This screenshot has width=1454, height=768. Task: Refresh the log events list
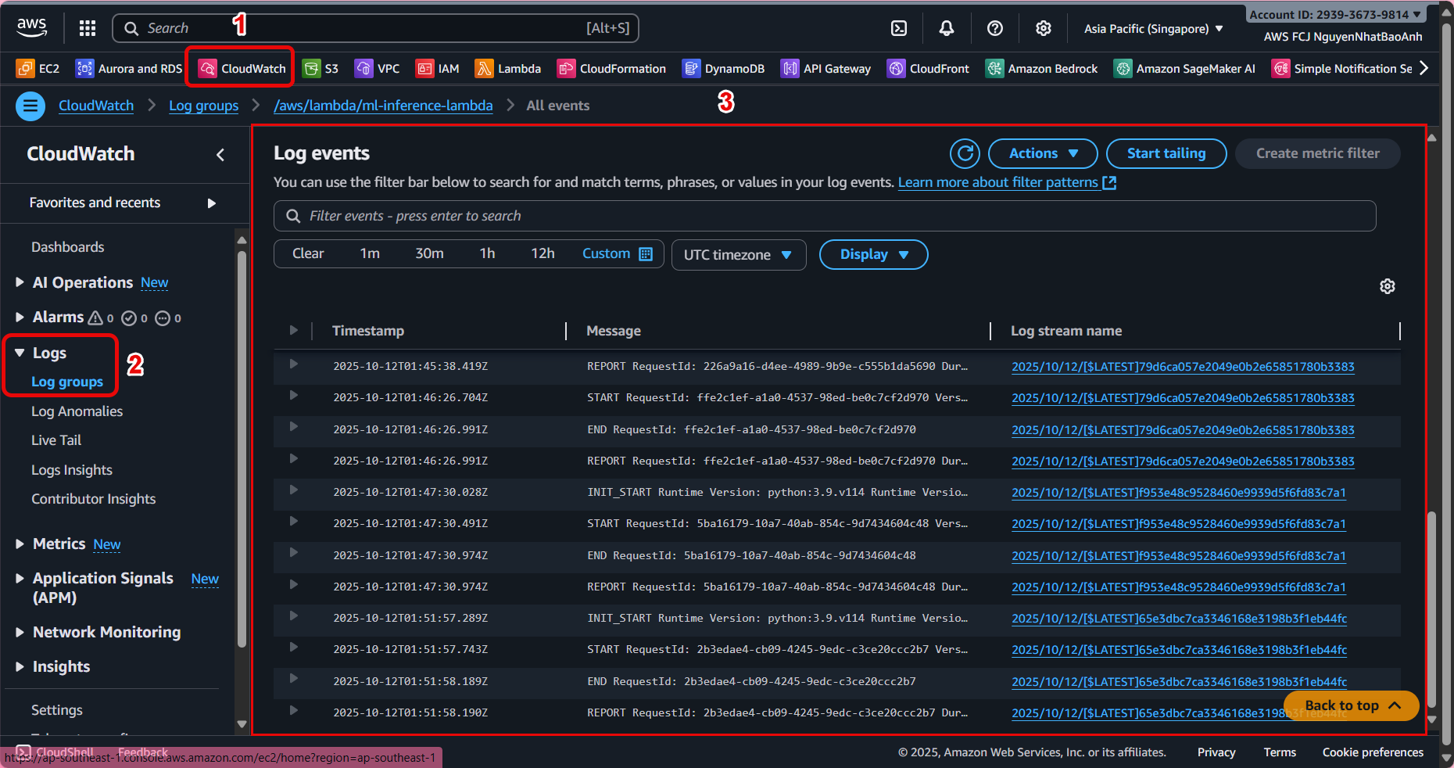[965, 153]
